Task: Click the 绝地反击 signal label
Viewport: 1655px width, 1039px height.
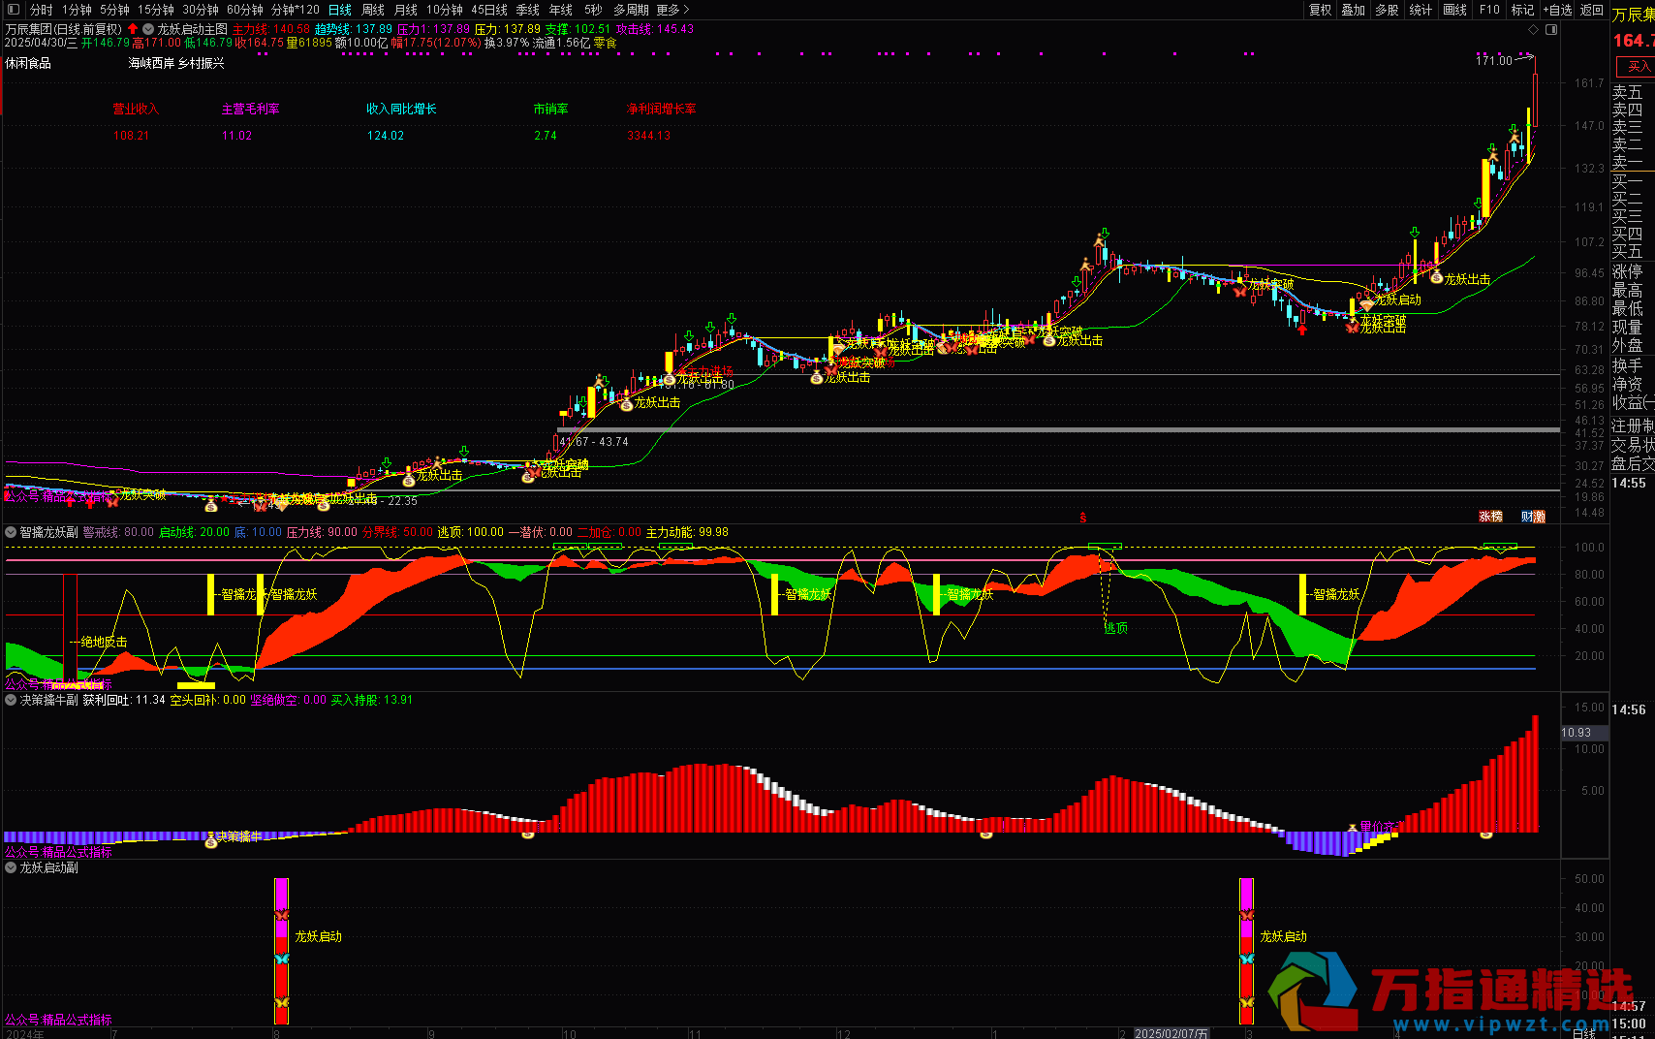Action: [x=104, y=642]
